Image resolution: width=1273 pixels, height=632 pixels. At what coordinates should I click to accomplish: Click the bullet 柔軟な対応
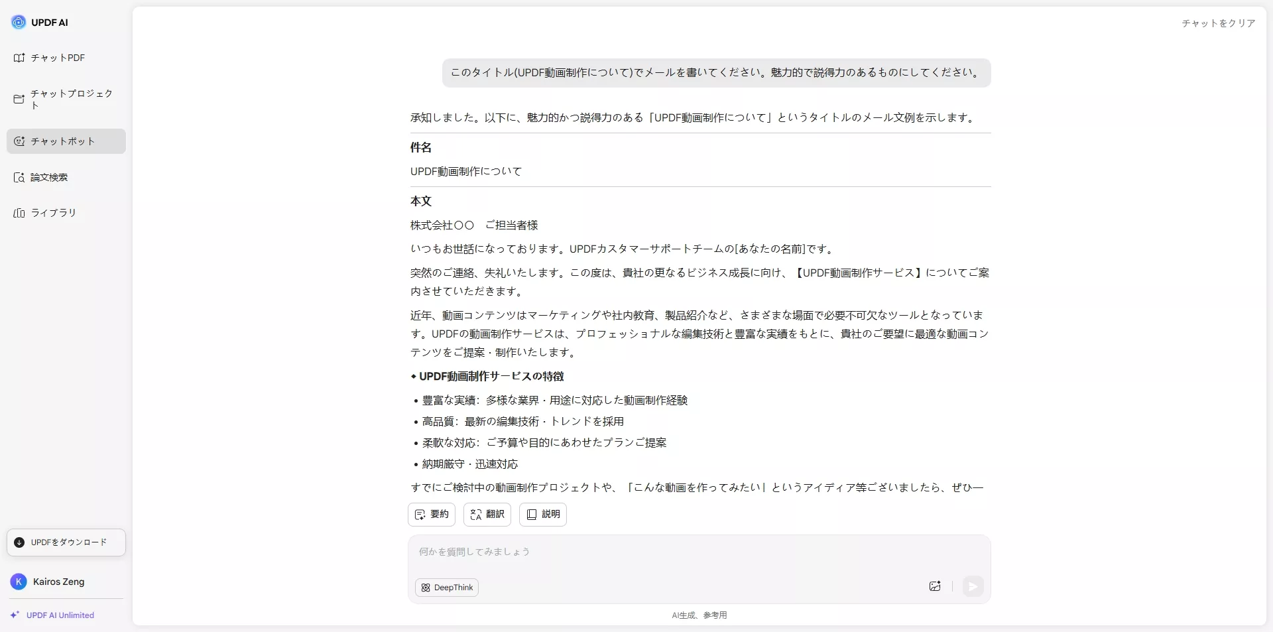point(544,443)
